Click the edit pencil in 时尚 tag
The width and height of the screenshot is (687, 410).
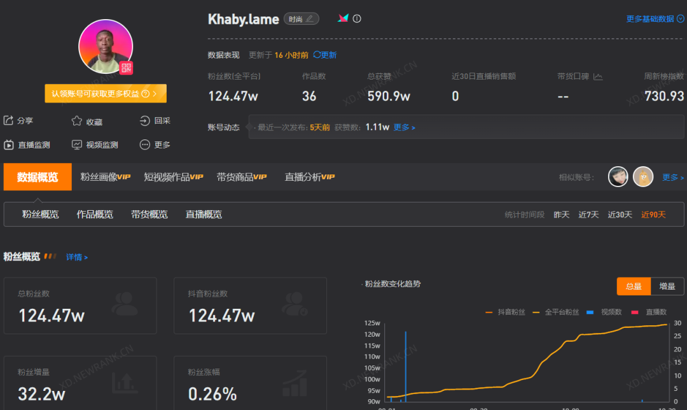310,19
